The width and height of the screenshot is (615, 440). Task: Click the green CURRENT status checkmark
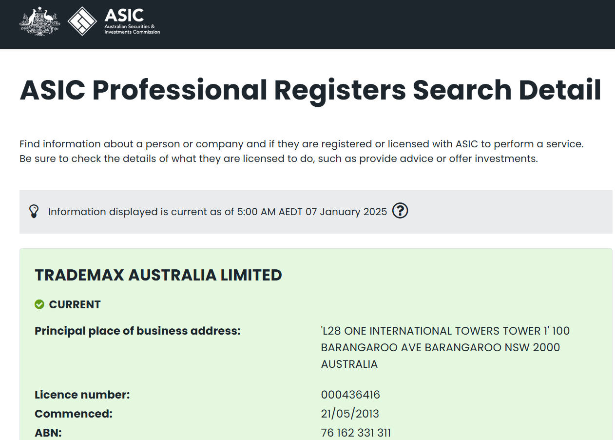(39, 304)
